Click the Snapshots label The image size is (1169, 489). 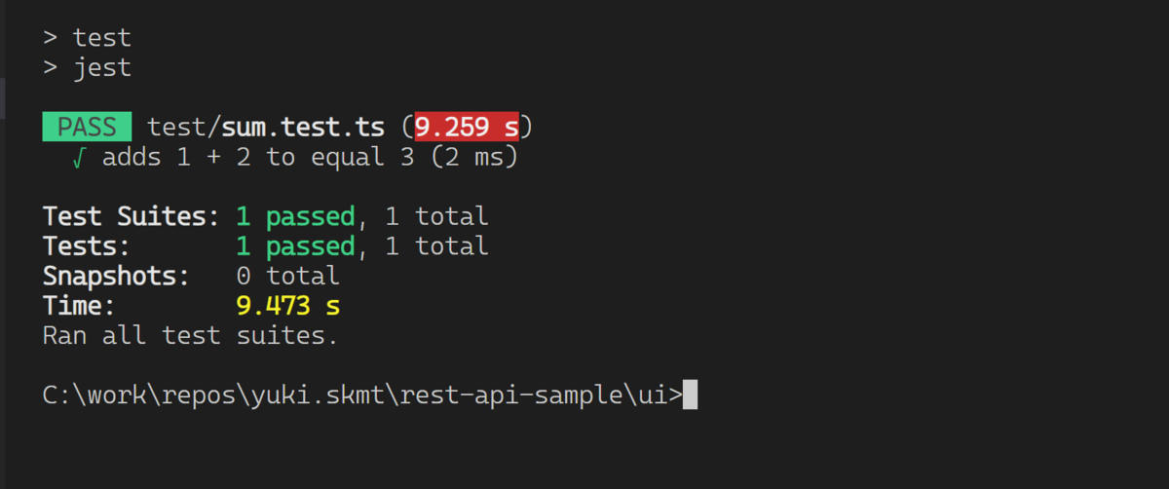pyautogui.click(x=117, y=277)
